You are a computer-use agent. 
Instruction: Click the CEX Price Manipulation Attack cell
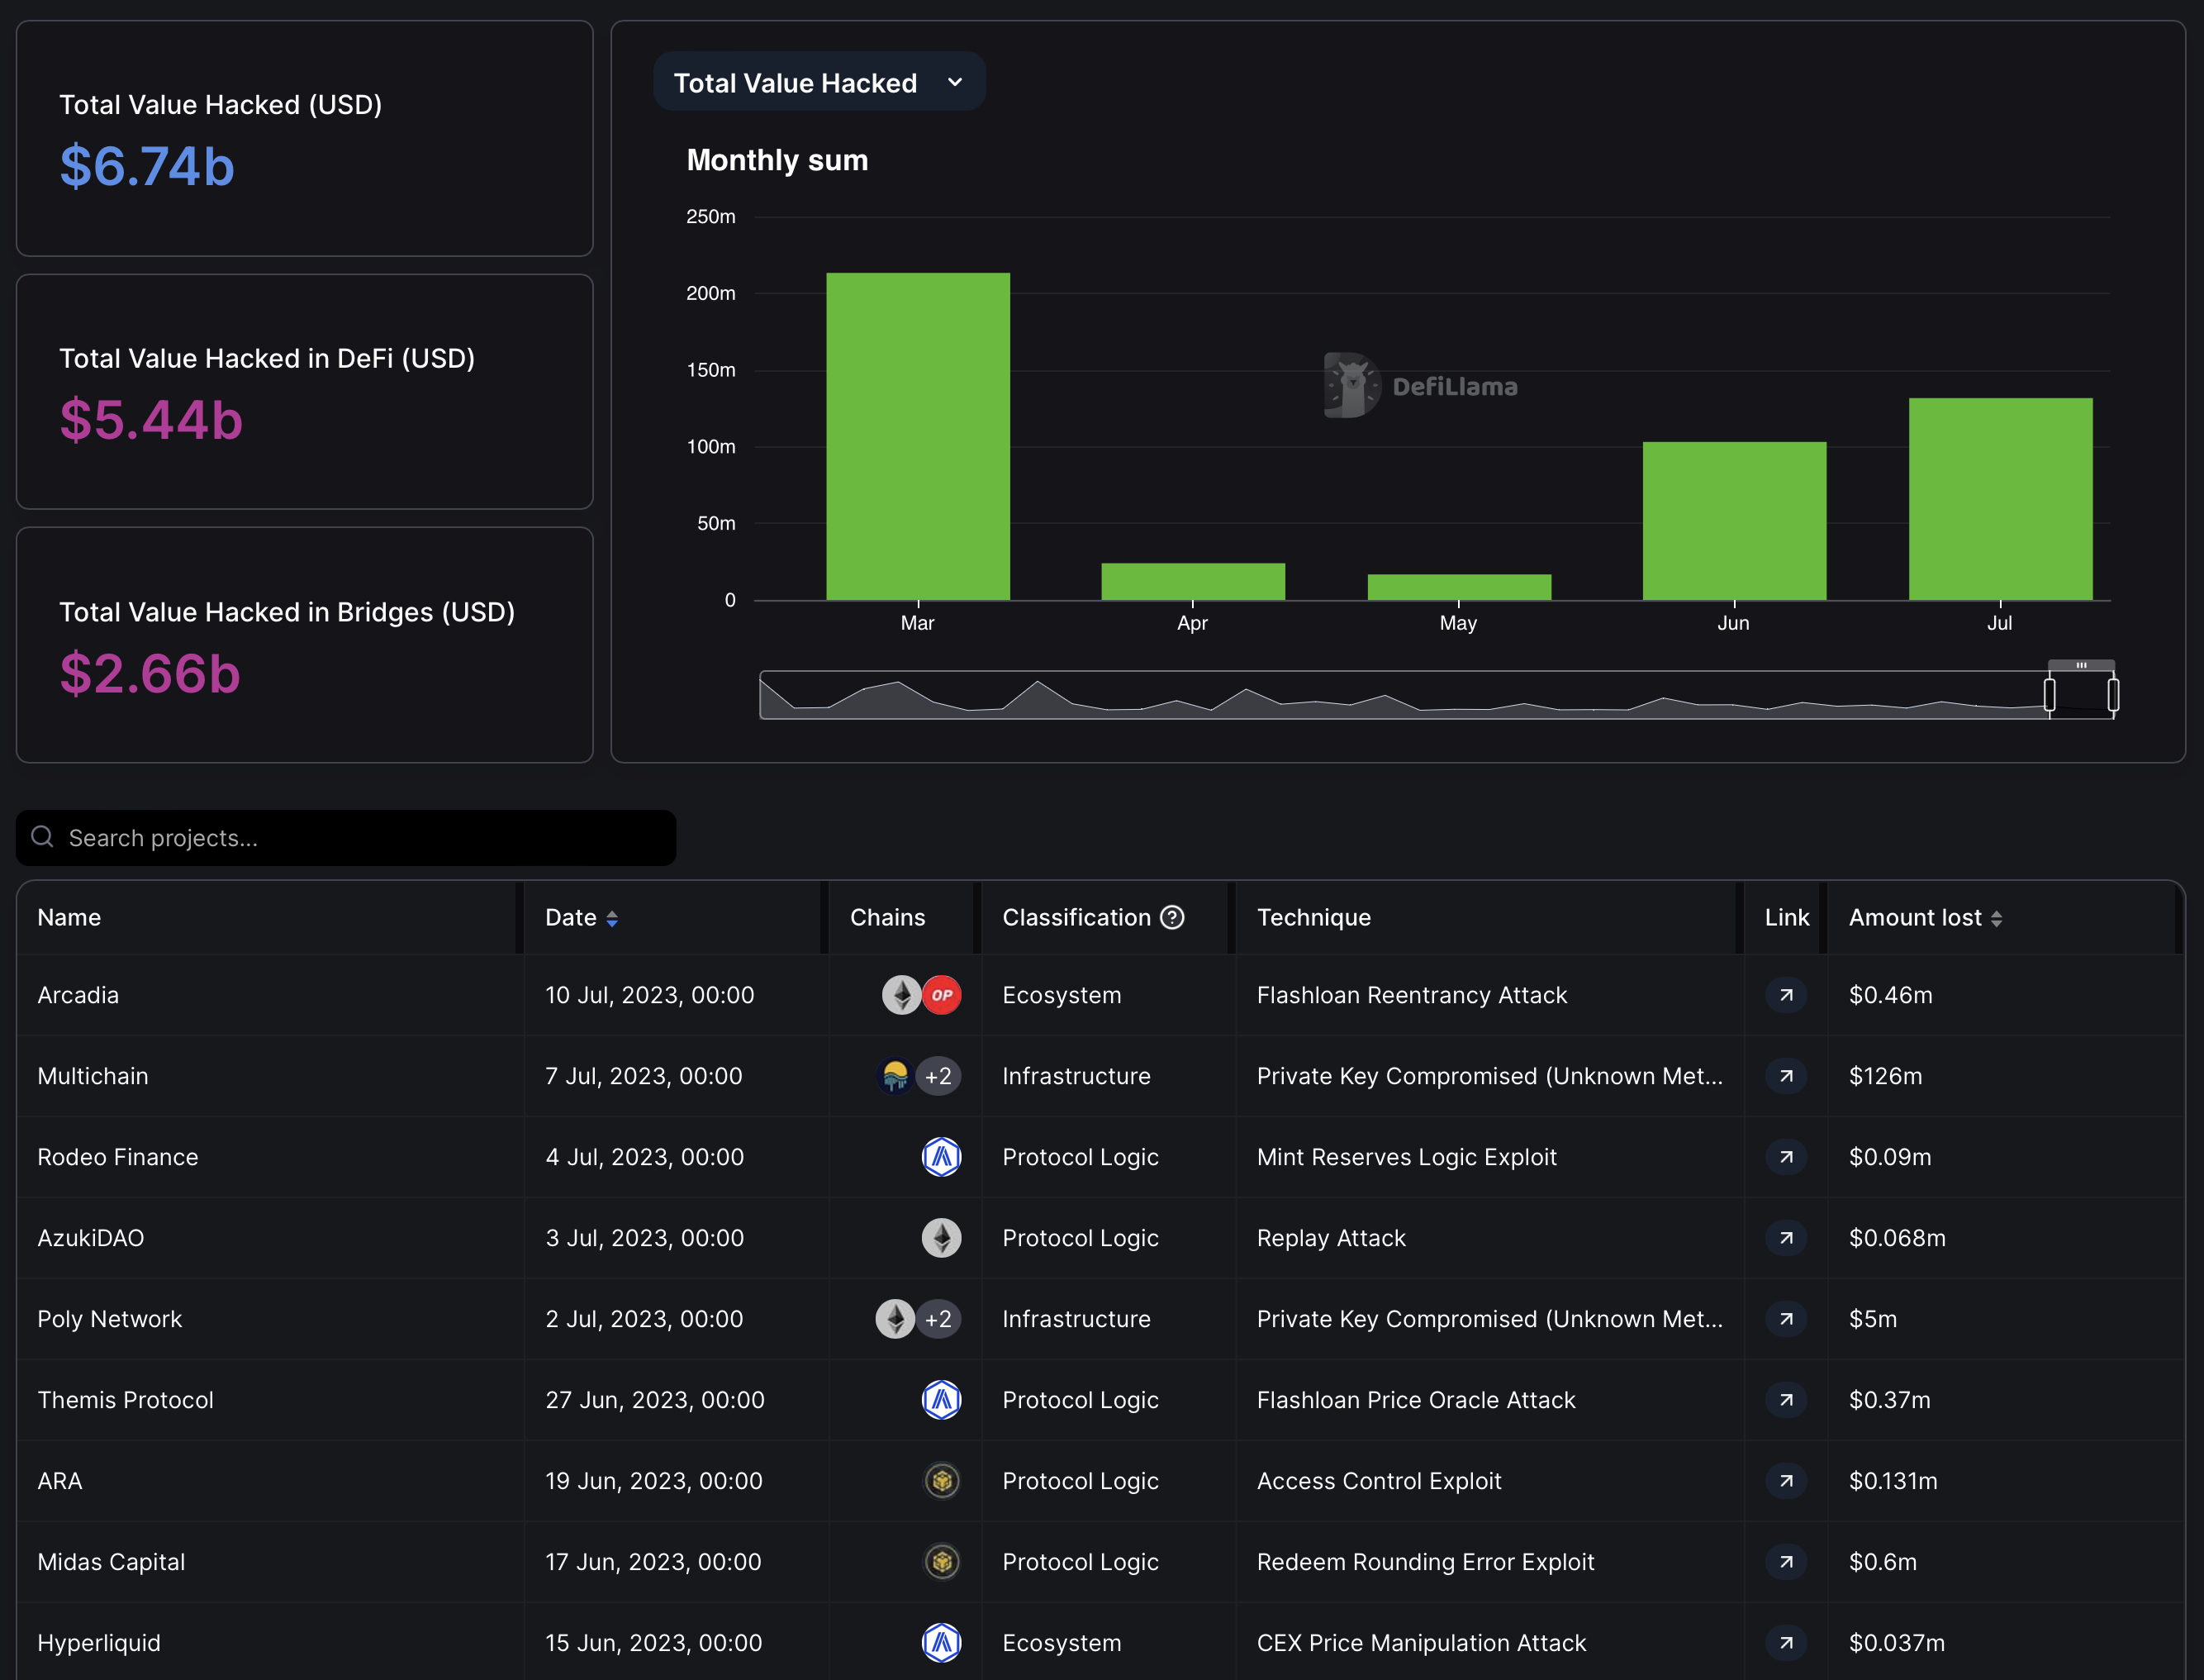1422,1643
